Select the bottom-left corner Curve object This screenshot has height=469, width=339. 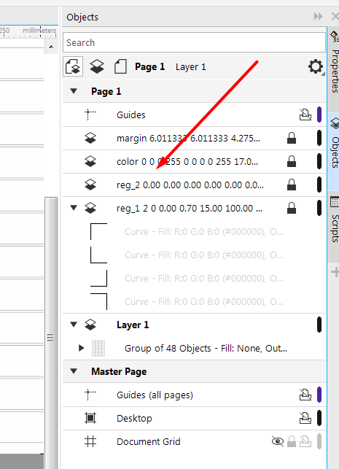[194, 255]
